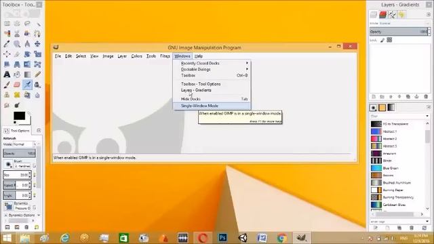Select the Clone stamp tool
The width and height of the screenshot is (434, 244).
(x=7, y=95)
